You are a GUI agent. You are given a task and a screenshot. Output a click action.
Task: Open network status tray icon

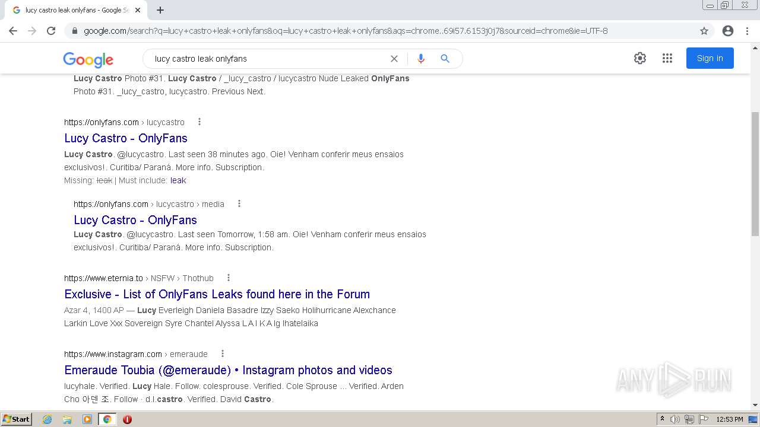[x=689, y=419]
